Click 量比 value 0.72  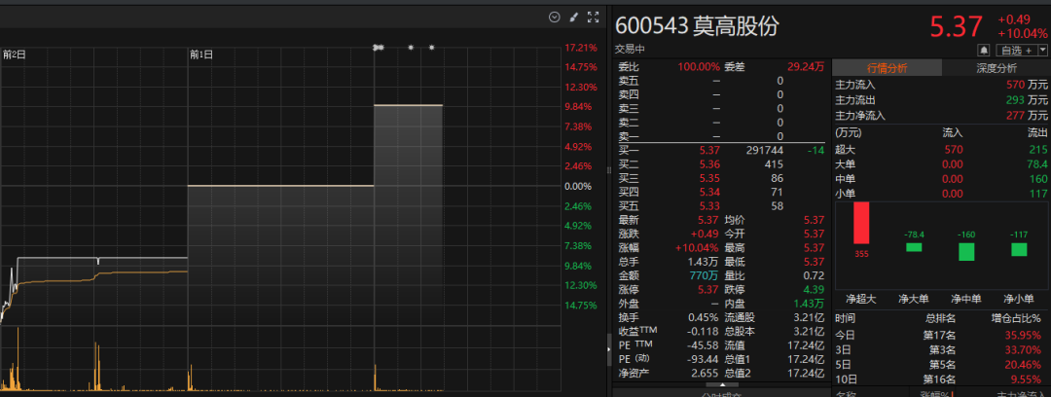[814, 275]
